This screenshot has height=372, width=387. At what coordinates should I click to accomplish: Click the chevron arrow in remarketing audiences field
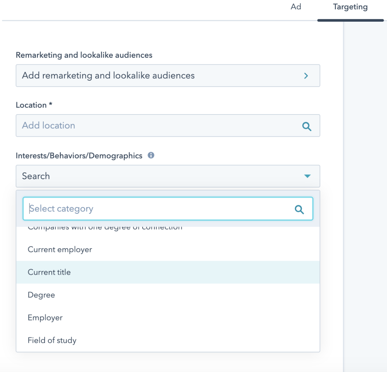coord(306,76)
